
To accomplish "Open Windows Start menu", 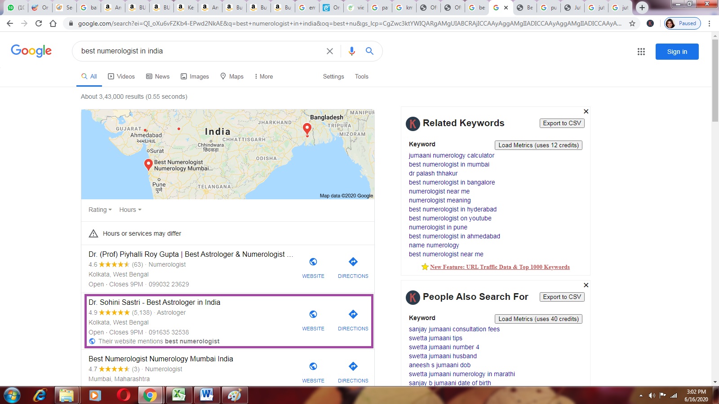I will [12, 395].
